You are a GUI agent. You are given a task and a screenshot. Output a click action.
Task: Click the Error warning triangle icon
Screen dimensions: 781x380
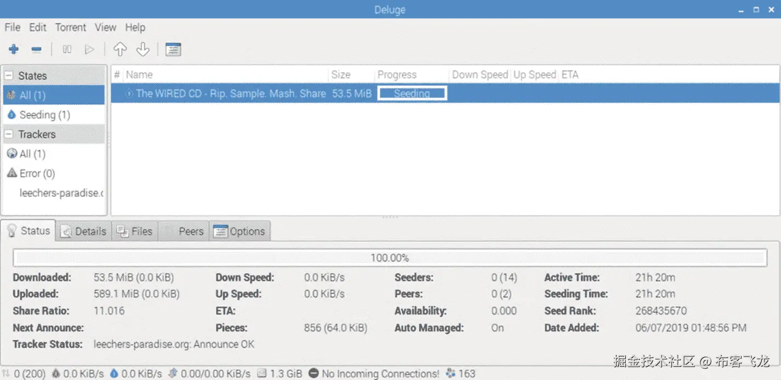click(x=12, y=173)
